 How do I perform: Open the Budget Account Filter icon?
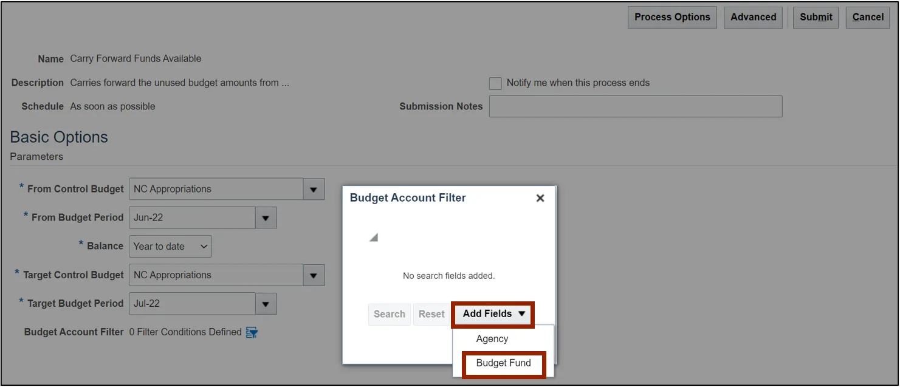(252, 332)
